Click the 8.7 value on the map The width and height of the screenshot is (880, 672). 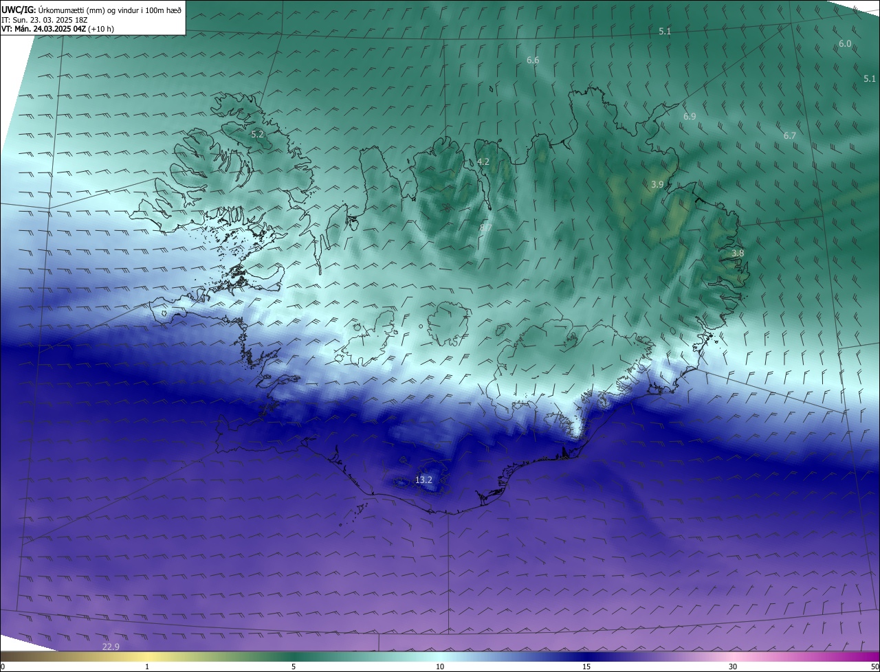485,227
